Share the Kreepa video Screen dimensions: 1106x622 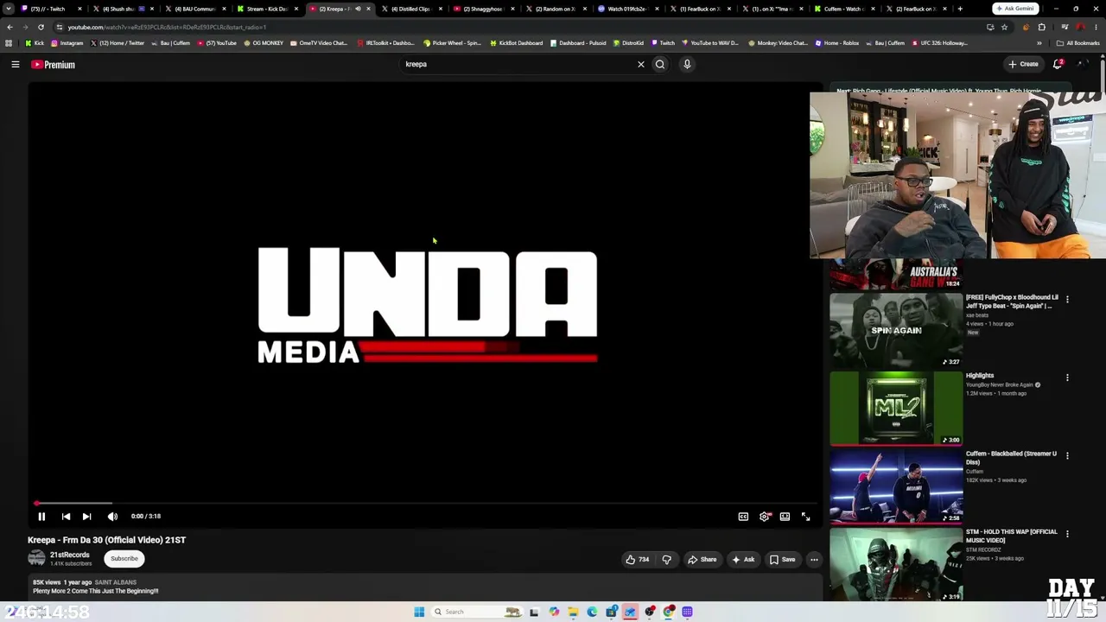pyautogui.click(x=702, y=560)
